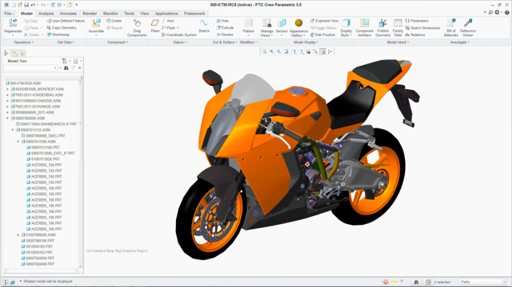Image resolution: width=512 pixels, height=287 pixels.
Task: Select 60007024050.PRT in tree
Action: 37,258
